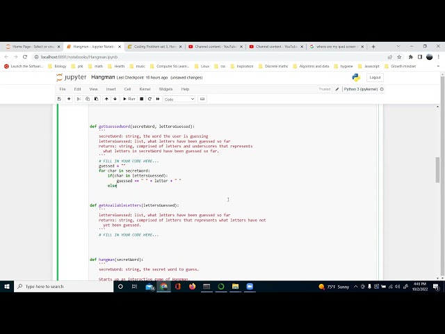Click the pencil edit mode icon
Viewport: 445px width, 334px height.
[337, 89]
